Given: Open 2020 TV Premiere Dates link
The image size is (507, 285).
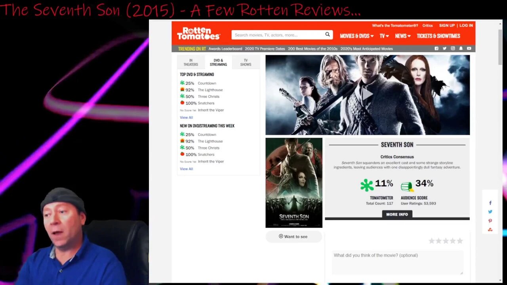Looking at the screenshot, I should tap(265, 49).
